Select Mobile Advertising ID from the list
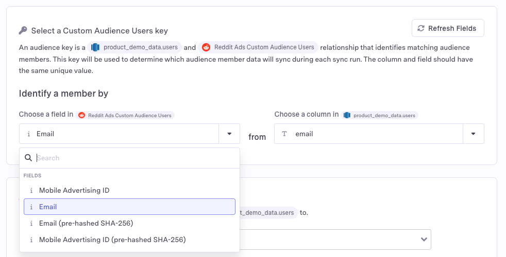 [74, 190]
